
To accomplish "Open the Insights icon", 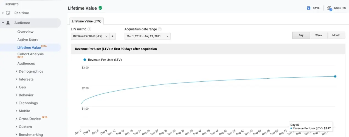I will click(330, 8).
